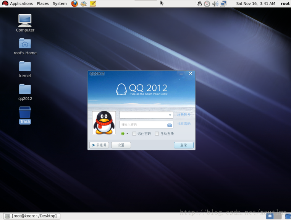Open the soft keyboard icon in password field
291x220 pixels.
tap(170, 125)
